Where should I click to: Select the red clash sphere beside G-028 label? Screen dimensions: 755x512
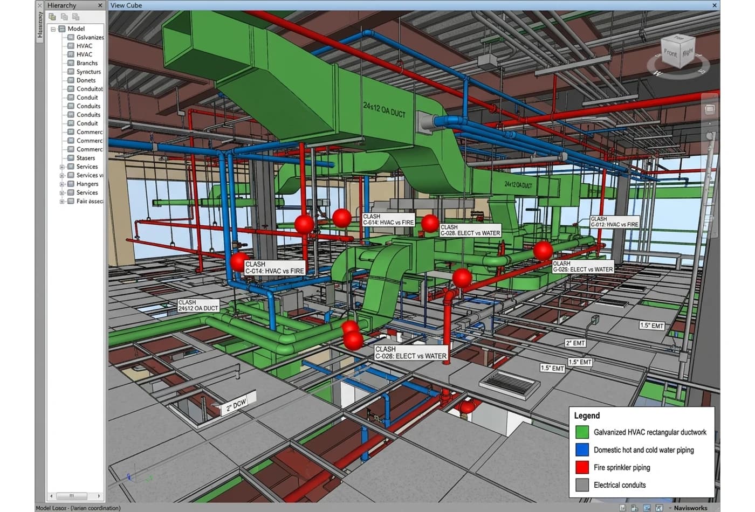coord(543,251)
